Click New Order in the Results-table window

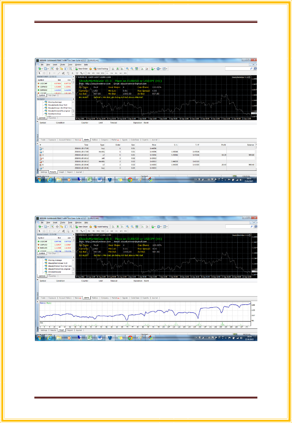(x=81, y=69)
